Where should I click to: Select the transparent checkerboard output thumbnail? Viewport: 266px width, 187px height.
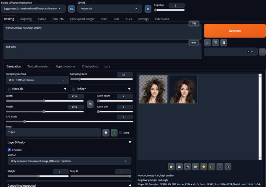(x=153, y=89)
